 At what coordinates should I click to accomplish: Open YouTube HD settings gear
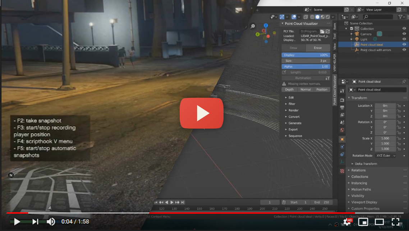(348, 222)
